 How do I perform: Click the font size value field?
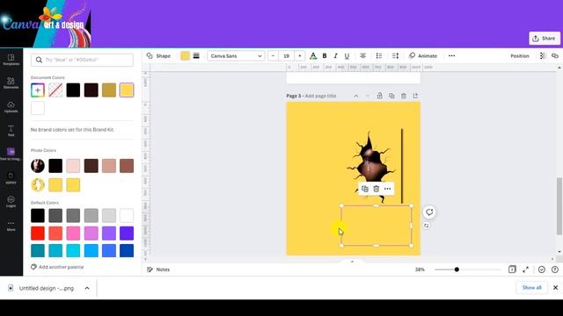click(x=286, y=56)
